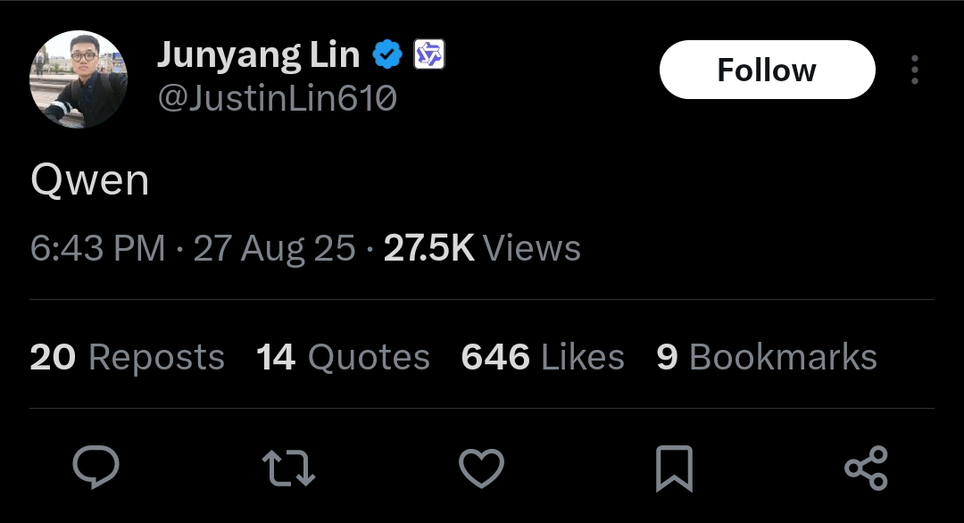Viewport: 964px width, 523px height.
Task: Visit the @JustinLin610 handle
Action: pyautogui.click(x=278, y=98)
